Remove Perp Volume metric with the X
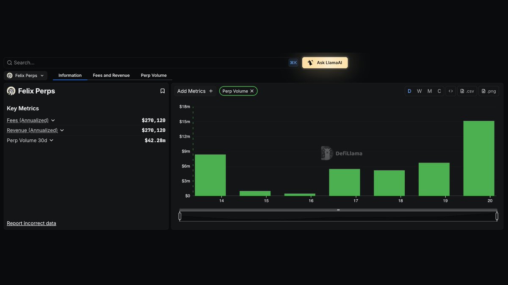The height and width of the screenshot is (285, 508). point(252,91)
